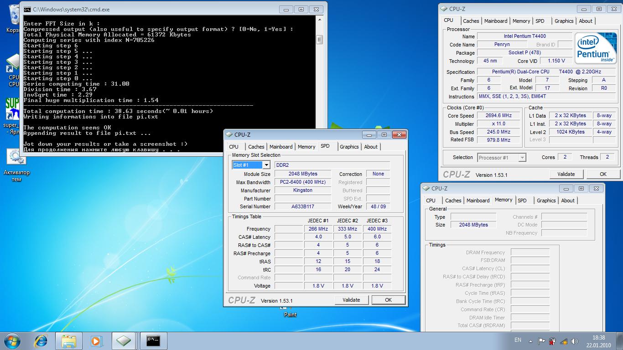Open the Windows Start menu orb
623x350 pixels.
(11, 341)
